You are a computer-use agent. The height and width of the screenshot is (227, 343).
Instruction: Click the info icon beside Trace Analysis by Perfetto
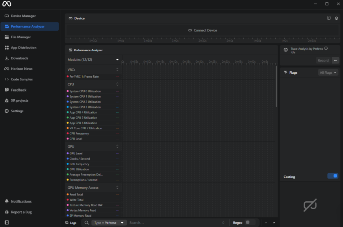click(326, 48)
